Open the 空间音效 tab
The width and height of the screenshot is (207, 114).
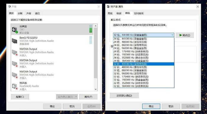click(x=139, y=14)
